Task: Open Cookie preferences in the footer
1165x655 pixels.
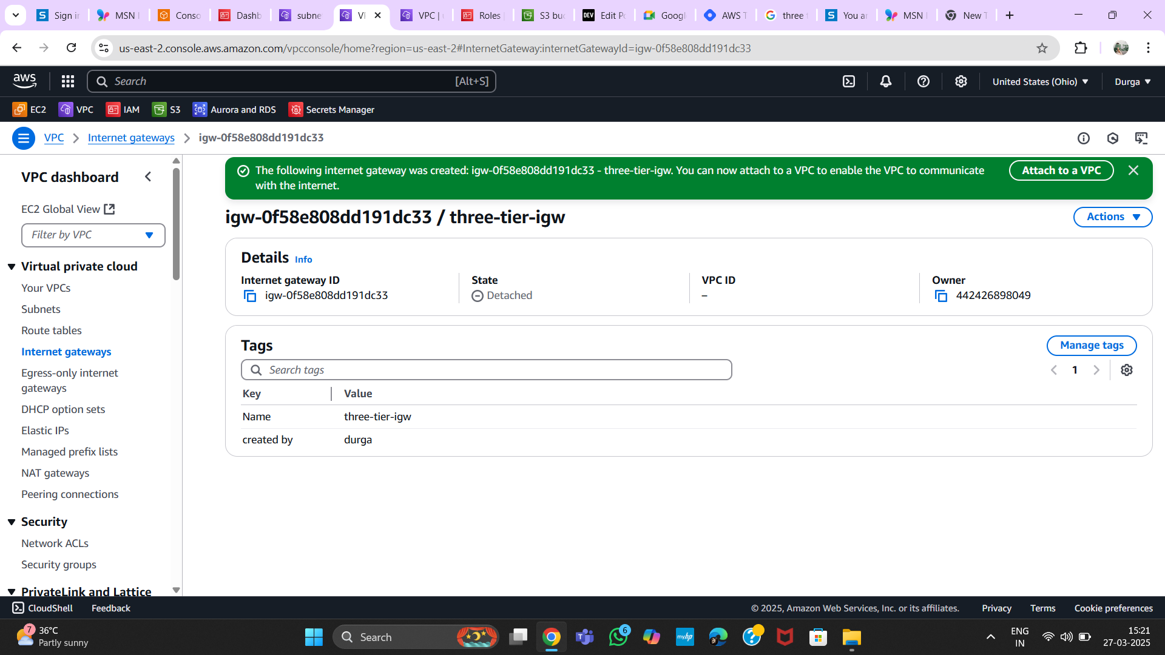Action: [x=1113, y=608]
